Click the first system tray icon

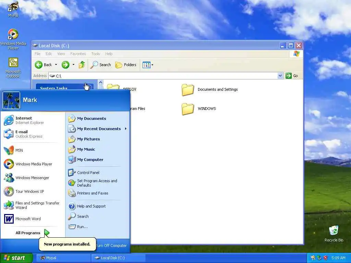pos(313,258)
